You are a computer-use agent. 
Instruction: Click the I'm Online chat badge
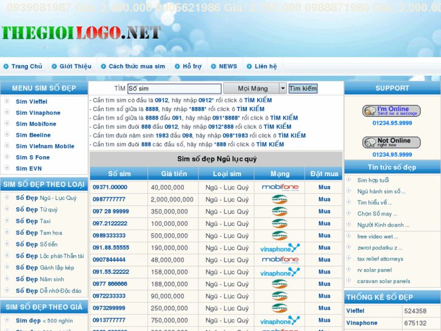click(391, 111)
